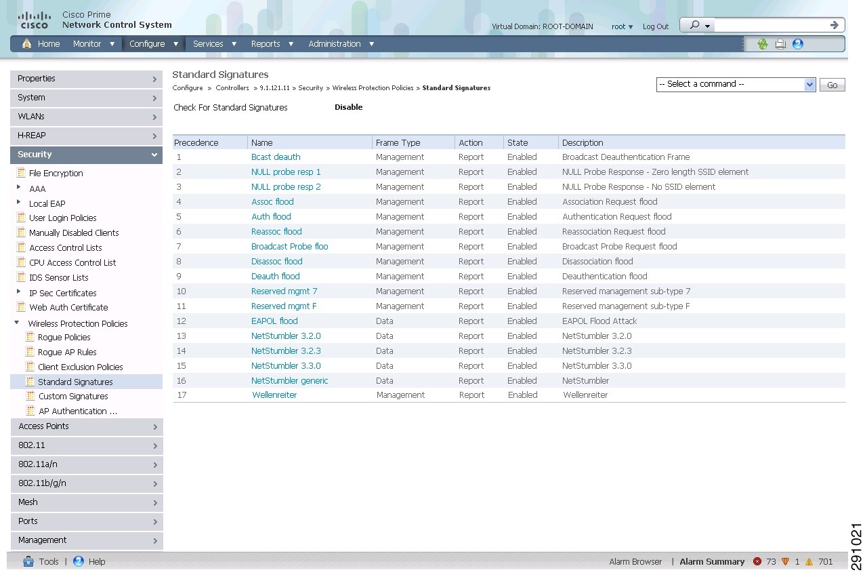Disable checking for standard signatures
Image resolution: width=865 pixels, height=585 pixels.
(348, 107)
